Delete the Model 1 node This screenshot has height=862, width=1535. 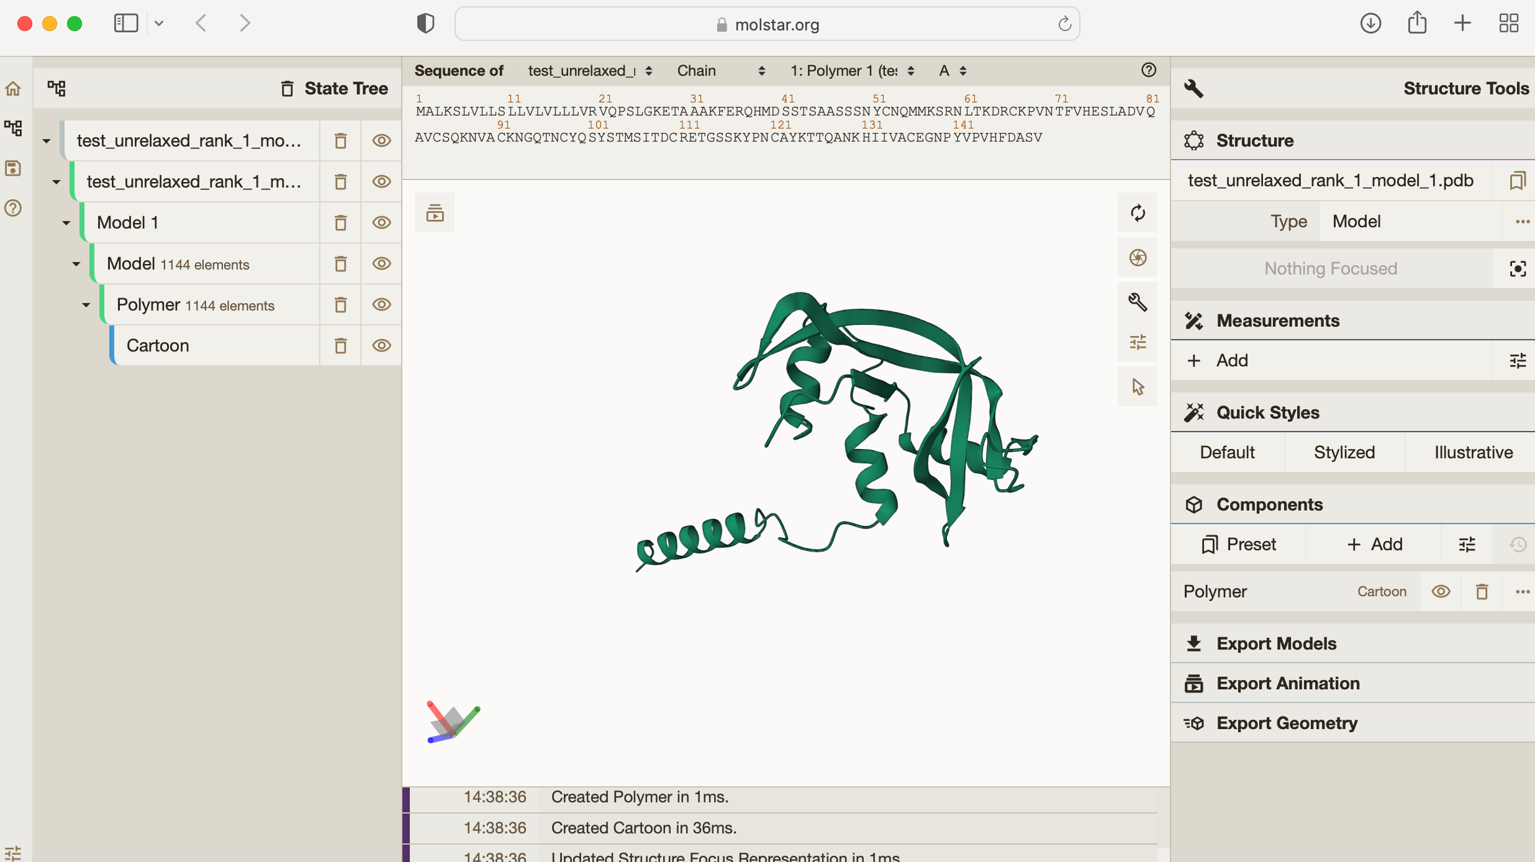(340, 223)
